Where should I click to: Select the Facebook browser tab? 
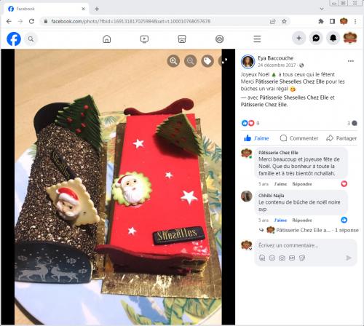(46, 9)
